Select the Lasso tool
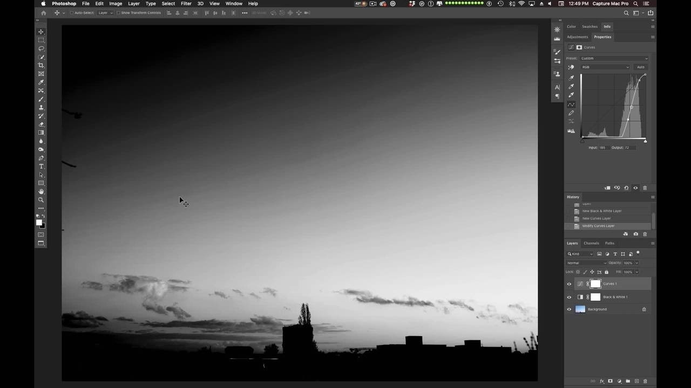 point(41,48)
